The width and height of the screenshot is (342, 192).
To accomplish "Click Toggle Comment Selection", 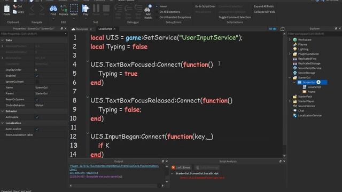I will pyautogui.click(x=235, y=17).
